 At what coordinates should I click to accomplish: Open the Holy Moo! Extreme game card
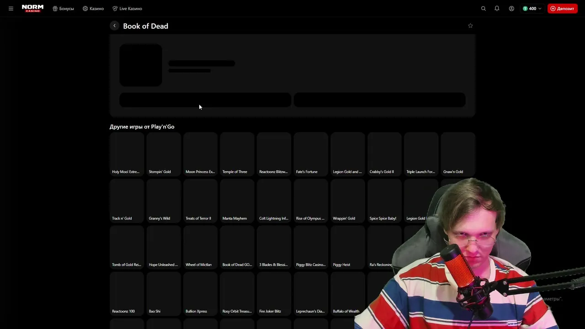(x=127, y=154)
